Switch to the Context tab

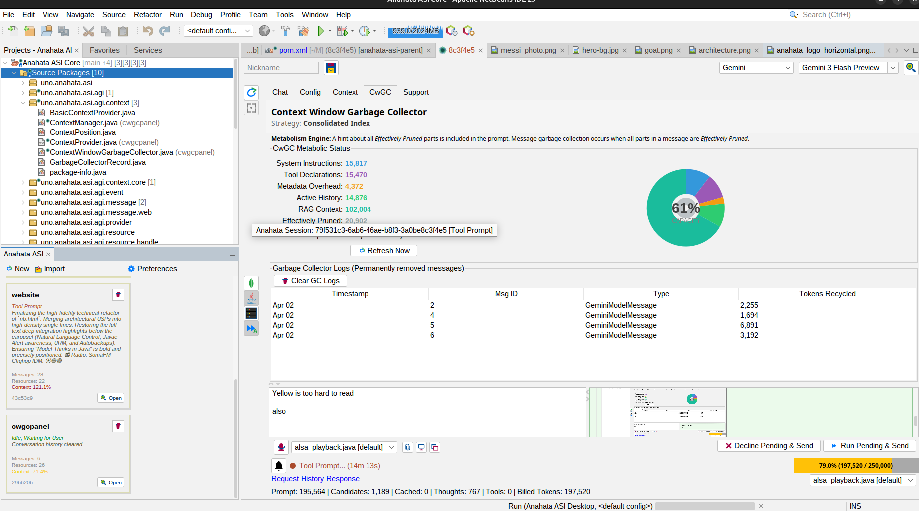(345, 92)
